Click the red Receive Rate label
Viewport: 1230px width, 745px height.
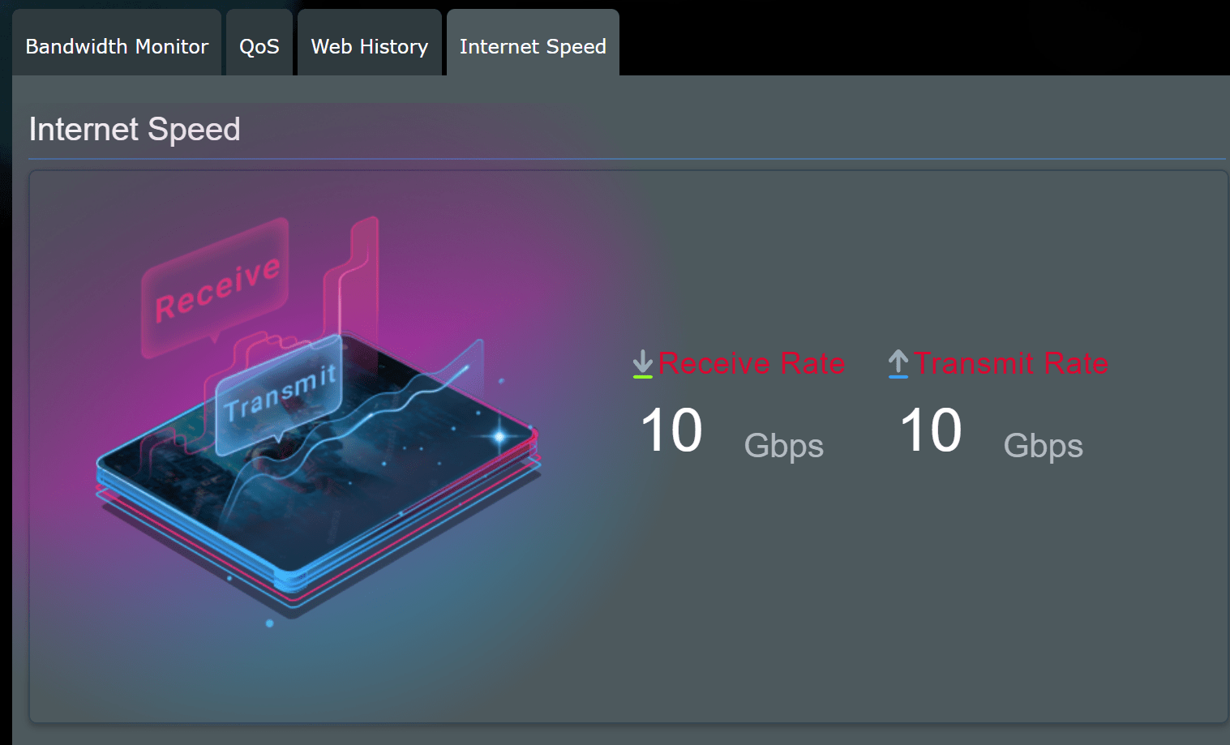click(751, 363)
